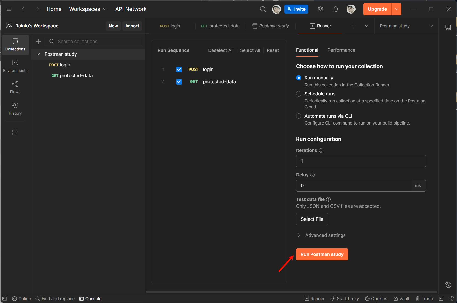Open API Network

click(131, 9)
